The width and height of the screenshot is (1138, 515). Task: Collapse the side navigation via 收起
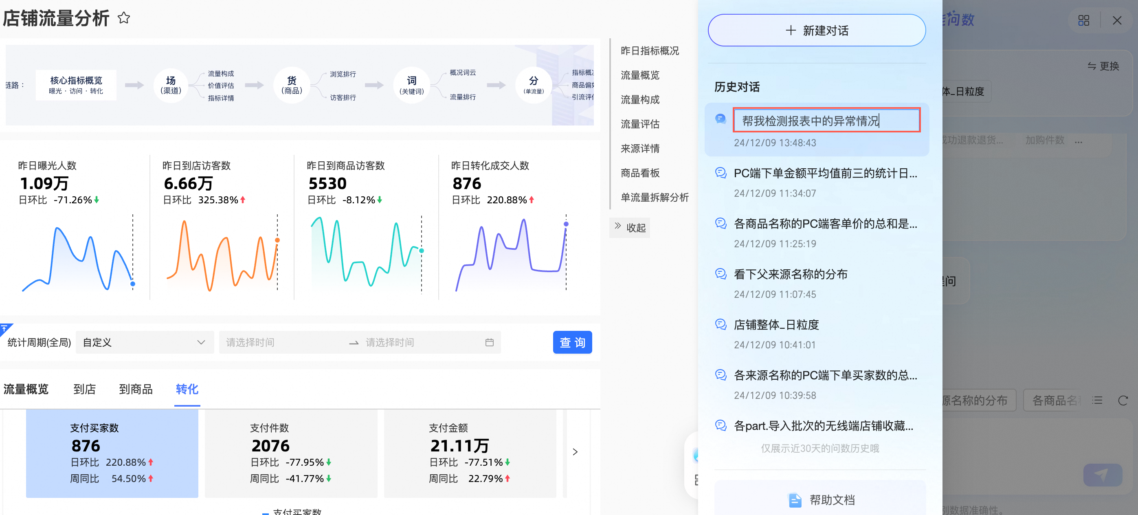(x=630, y=227)
